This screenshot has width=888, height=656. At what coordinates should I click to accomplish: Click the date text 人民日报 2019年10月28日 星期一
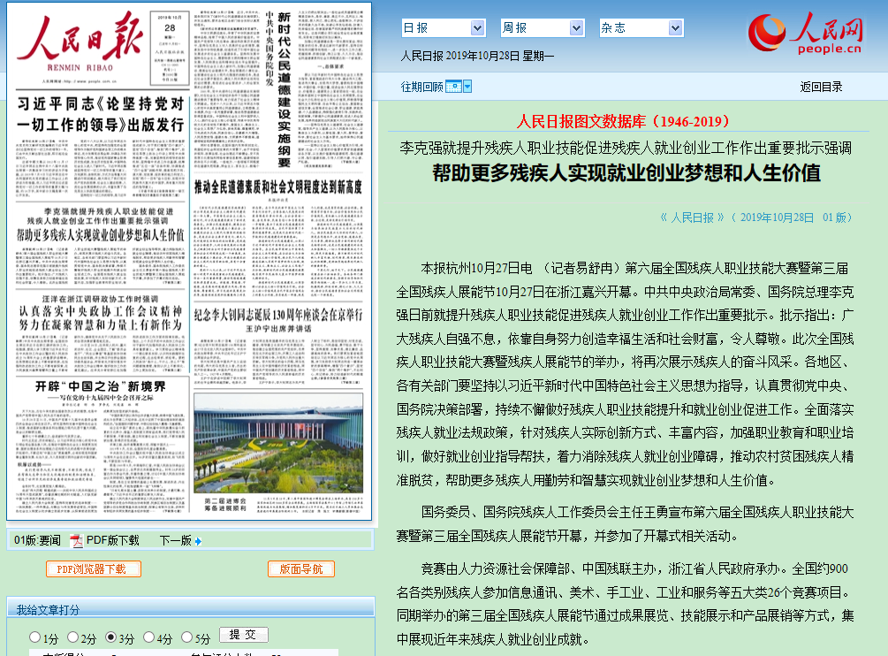[x=477, y=56]
